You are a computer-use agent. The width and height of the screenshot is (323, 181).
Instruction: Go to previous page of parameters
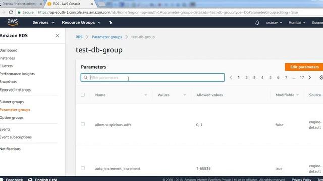[x=231, y=78]
